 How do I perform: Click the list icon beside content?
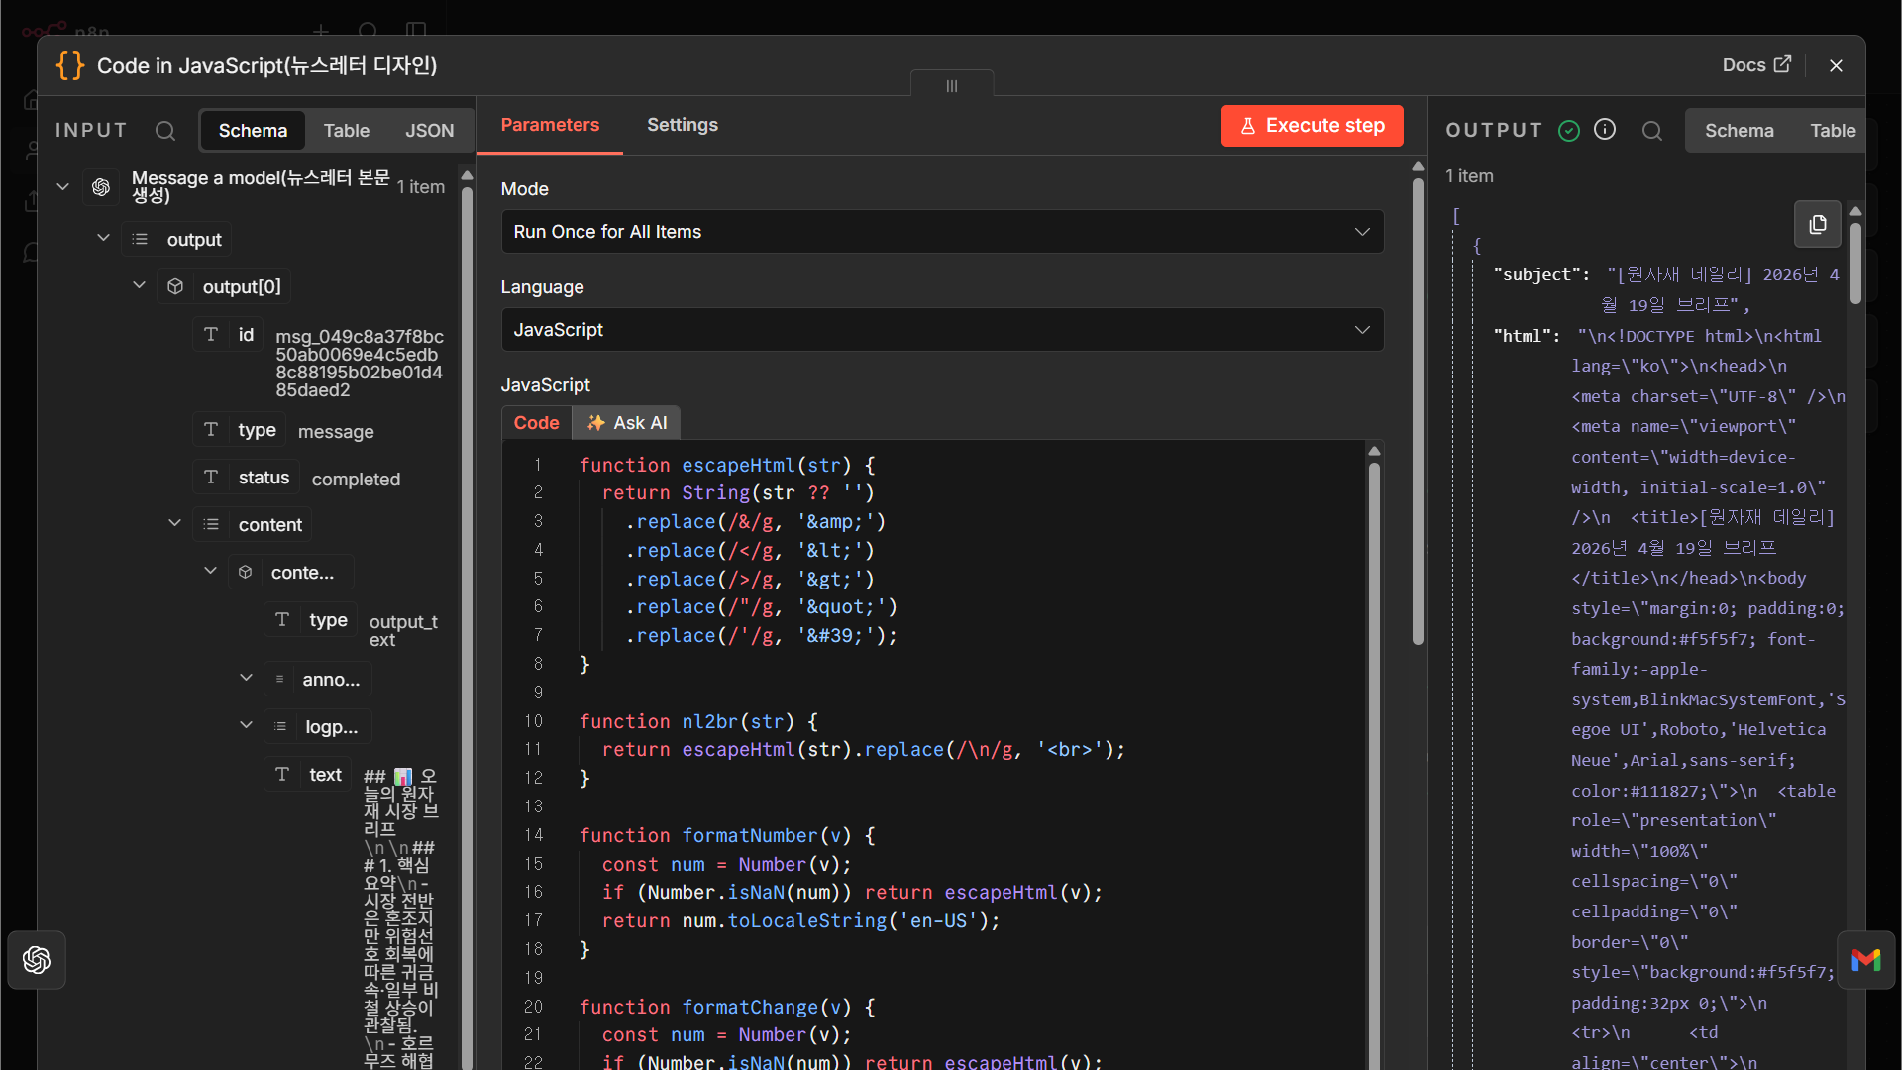tap(211, 524)
